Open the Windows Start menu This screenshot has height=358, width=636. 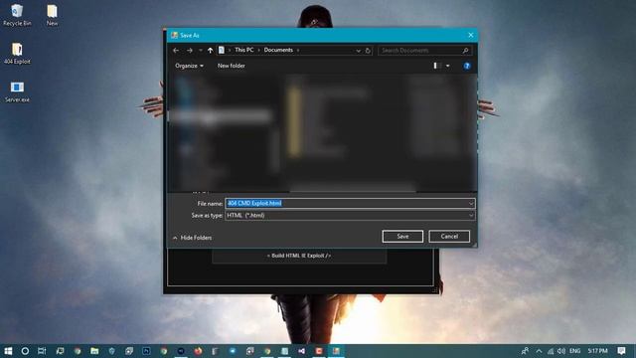pyautogui.click(x=8, y=351)
